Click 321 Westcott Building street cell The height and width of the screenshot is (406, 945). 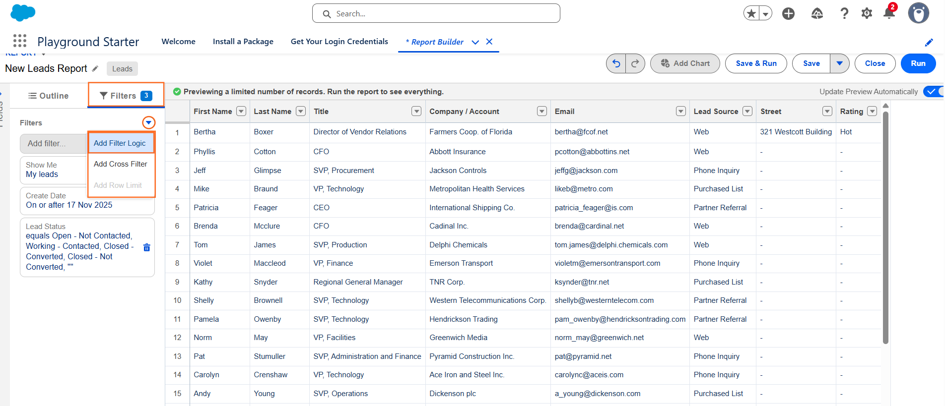(796, 132)
